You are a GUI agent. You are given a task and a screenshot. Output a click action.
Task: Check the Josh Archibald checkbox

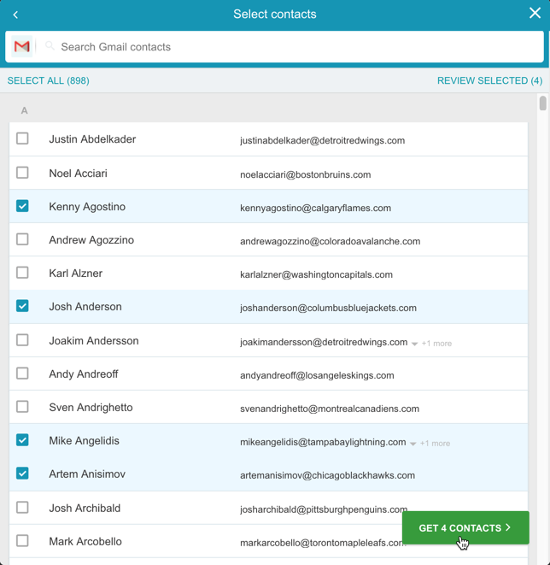(x=22, y=508)
